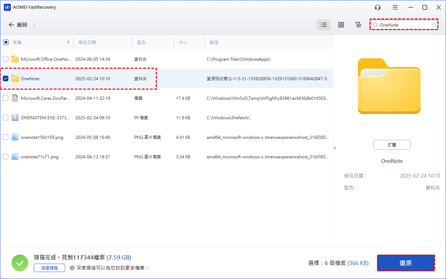Recover selected files with 復原 button
The image size is (446, 279).
(x=406, y=263)
